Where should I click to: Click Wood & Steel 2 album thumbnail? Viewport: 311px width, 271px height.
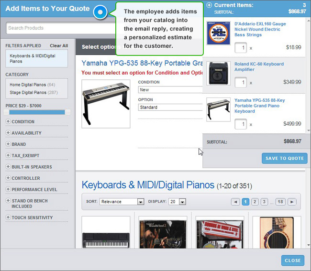163,232
